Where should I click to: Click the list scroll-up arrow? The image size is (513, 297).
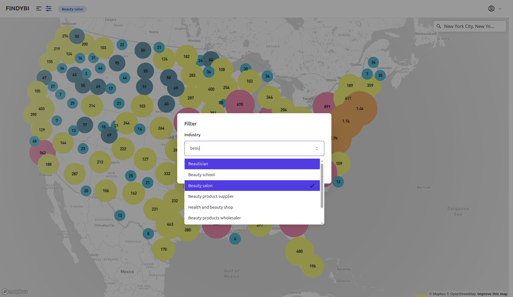click(x=322, y=161)
